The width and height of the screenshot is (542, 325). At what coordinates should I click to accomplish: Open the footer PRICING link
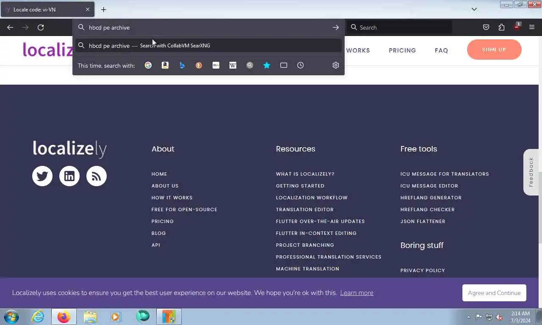pos(163,221)
